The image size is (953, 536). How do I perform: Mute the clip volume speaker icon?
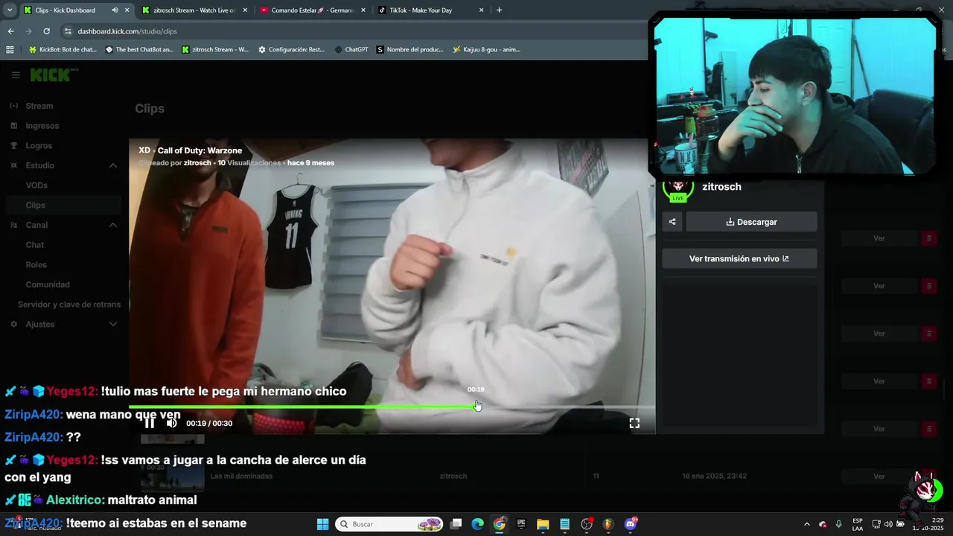[171, 423]
